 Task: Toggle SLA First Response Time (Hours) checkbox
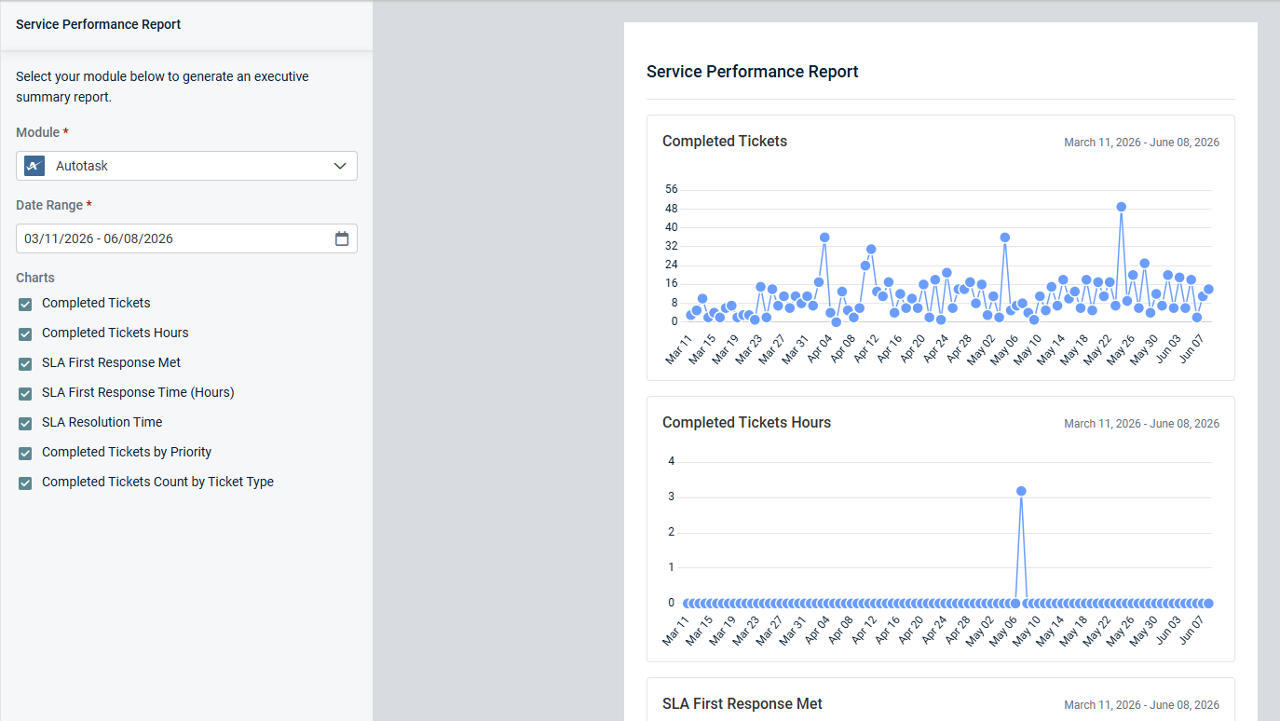point(25,393)
